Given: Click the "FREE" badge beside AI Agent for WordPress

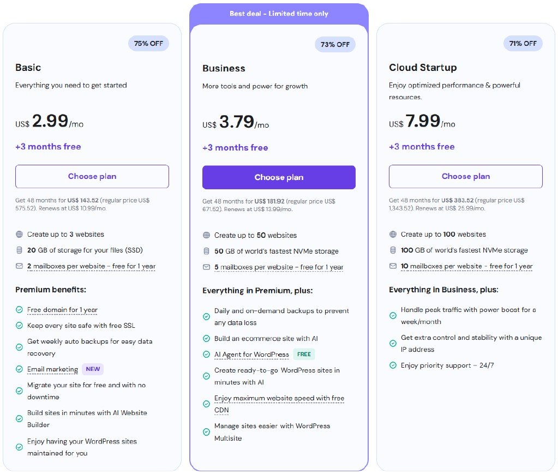Looking at the screenshot, I should pos(304,354).
